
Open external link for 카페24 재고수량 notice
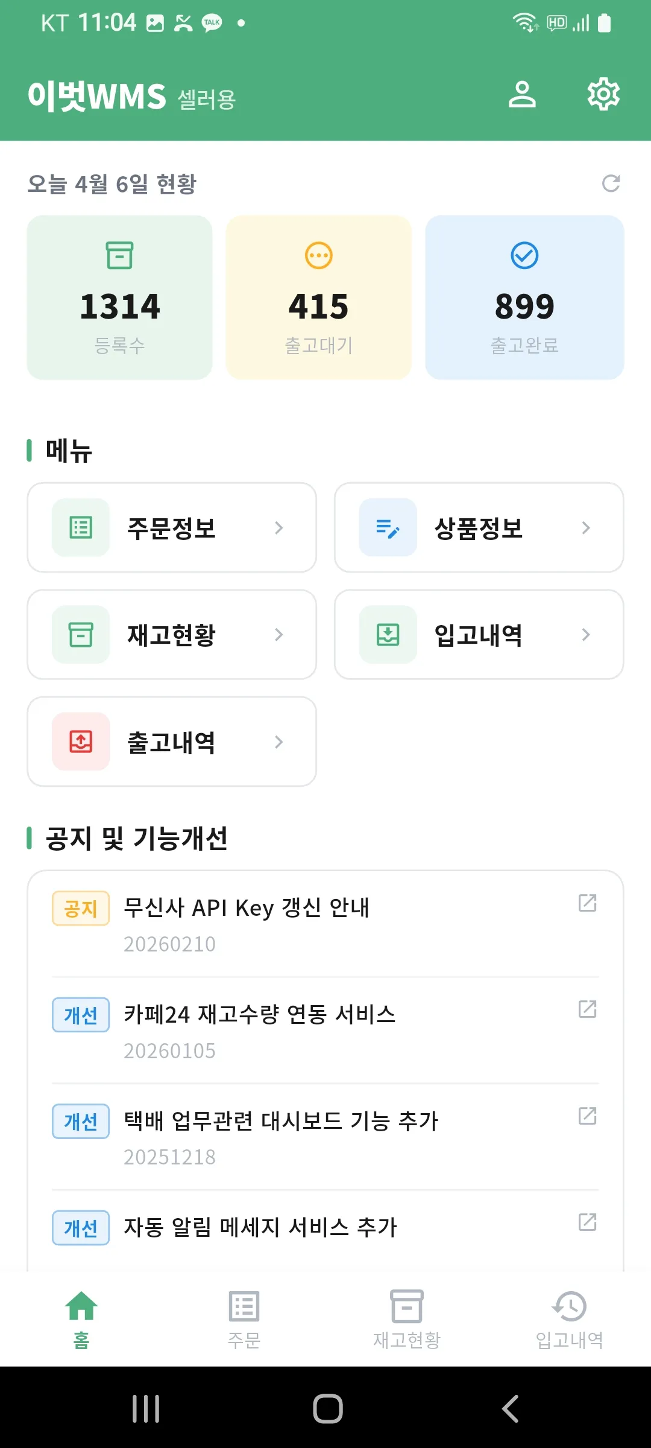click(x=587, y=1009)
